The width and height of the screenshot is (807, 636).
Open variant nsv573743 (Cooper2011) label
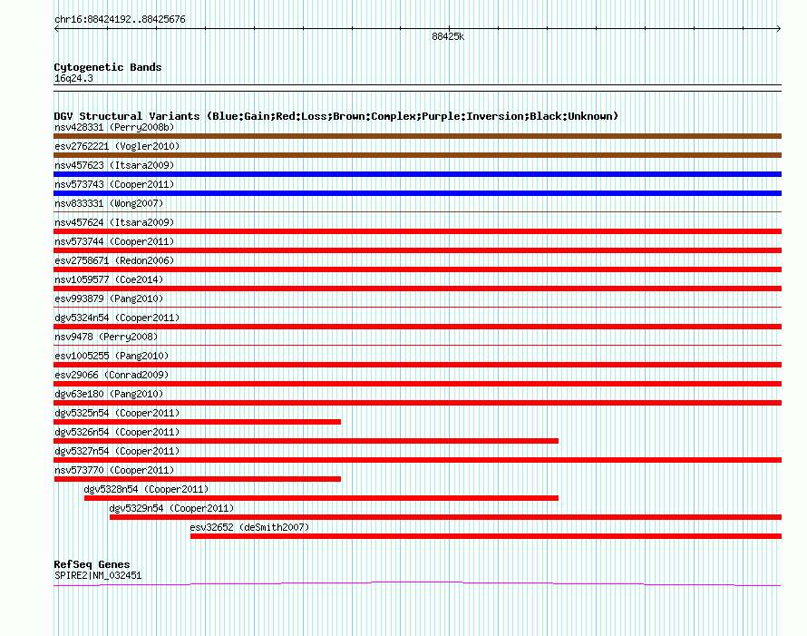coord(114,184)
